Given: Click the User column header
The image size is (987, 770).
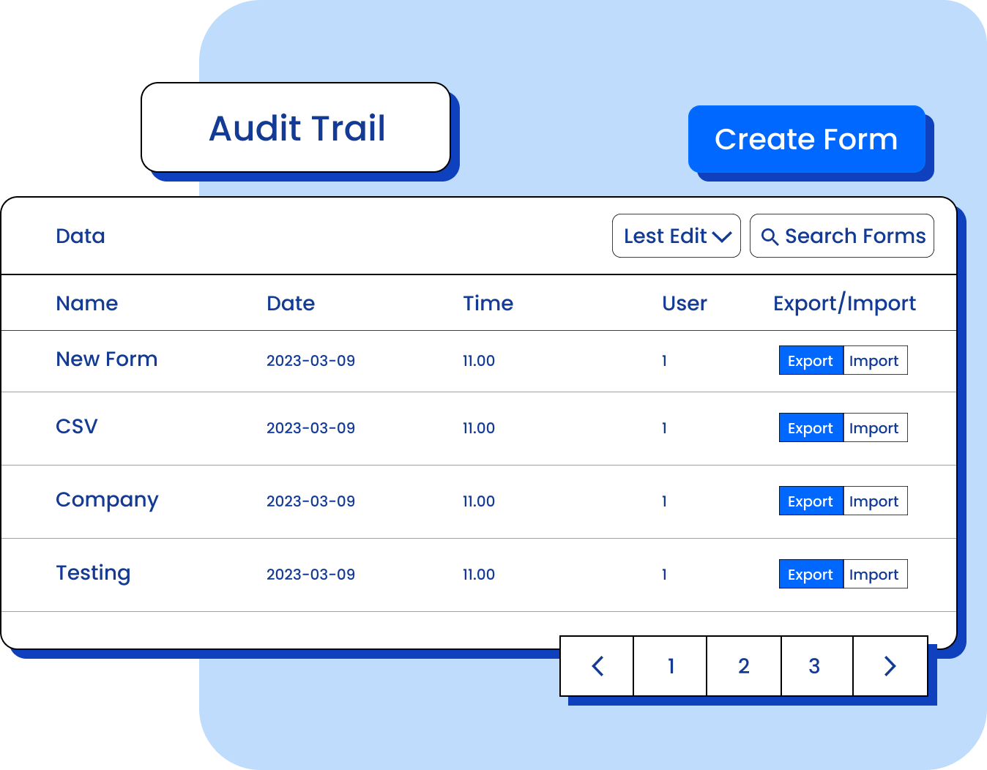Looking at the screenshot, I should coord(685,303).
